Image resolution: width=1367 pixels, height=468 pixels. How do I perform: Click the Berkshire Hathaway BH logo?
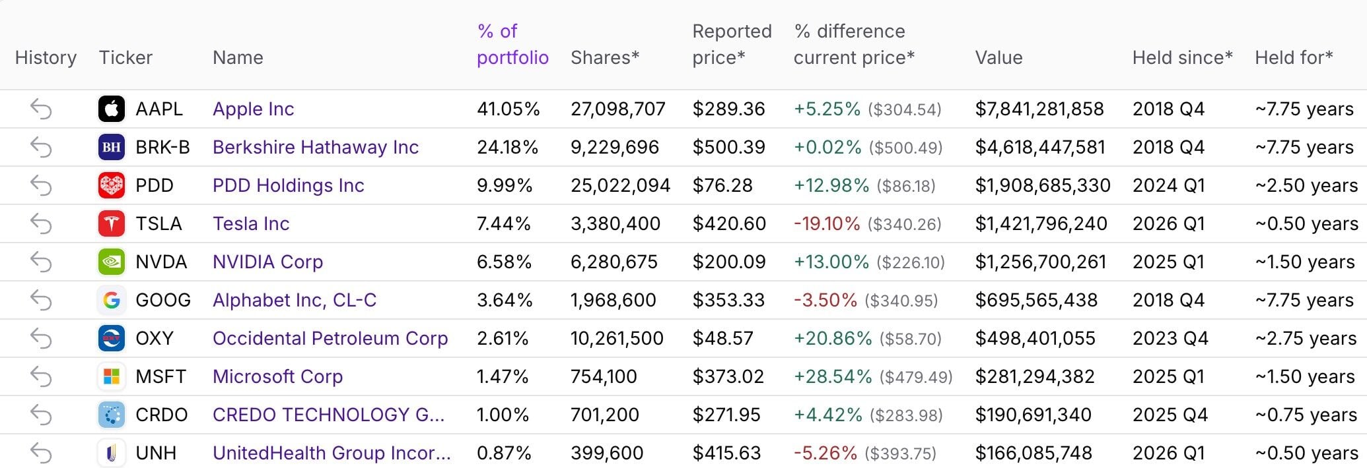(x=112, y=147)
